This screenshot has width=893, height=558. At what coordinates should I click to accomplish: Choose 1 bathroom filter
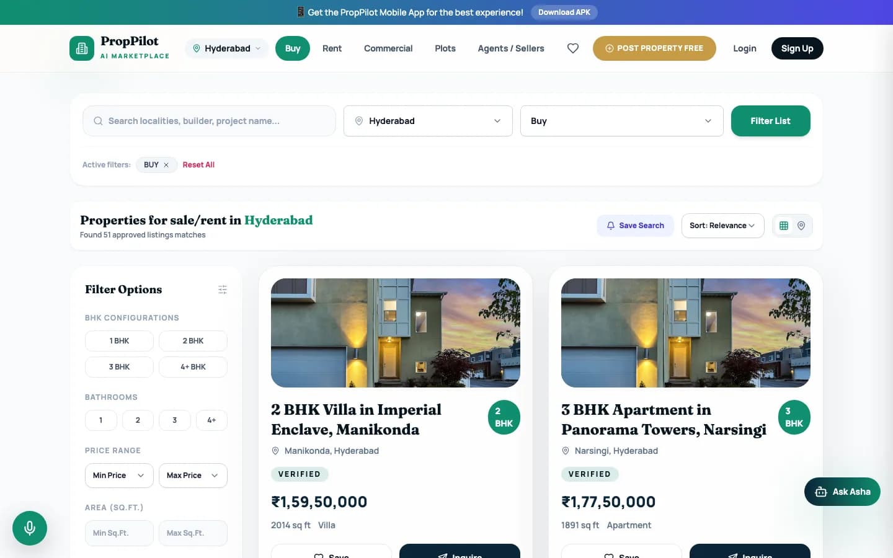pyautogui.click(x=100, y=420)
